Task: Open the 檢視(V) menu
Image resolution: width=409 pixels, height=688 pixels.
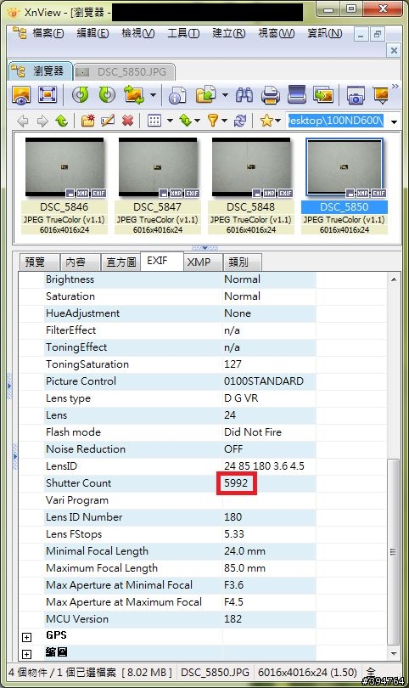Action: coord(138,33)
